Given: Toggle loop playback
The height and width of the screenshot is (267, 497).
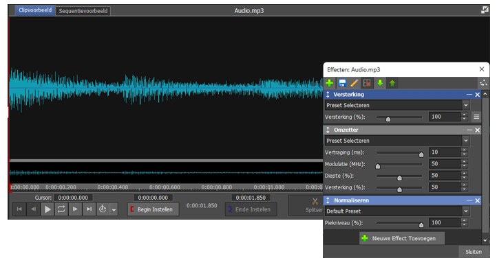Looking at the screenshot, I should click(x=61, y=209).
